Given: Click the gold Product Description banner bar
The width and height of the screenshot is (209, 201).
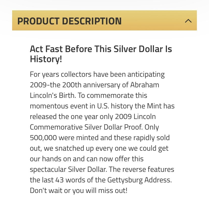Looking at the screenshot, I should pyautogui.click(x=104, y=20).
